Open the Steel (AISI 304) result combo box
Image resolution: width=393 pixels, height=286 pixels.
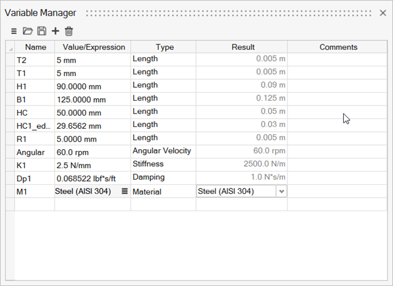pos(241,191)
